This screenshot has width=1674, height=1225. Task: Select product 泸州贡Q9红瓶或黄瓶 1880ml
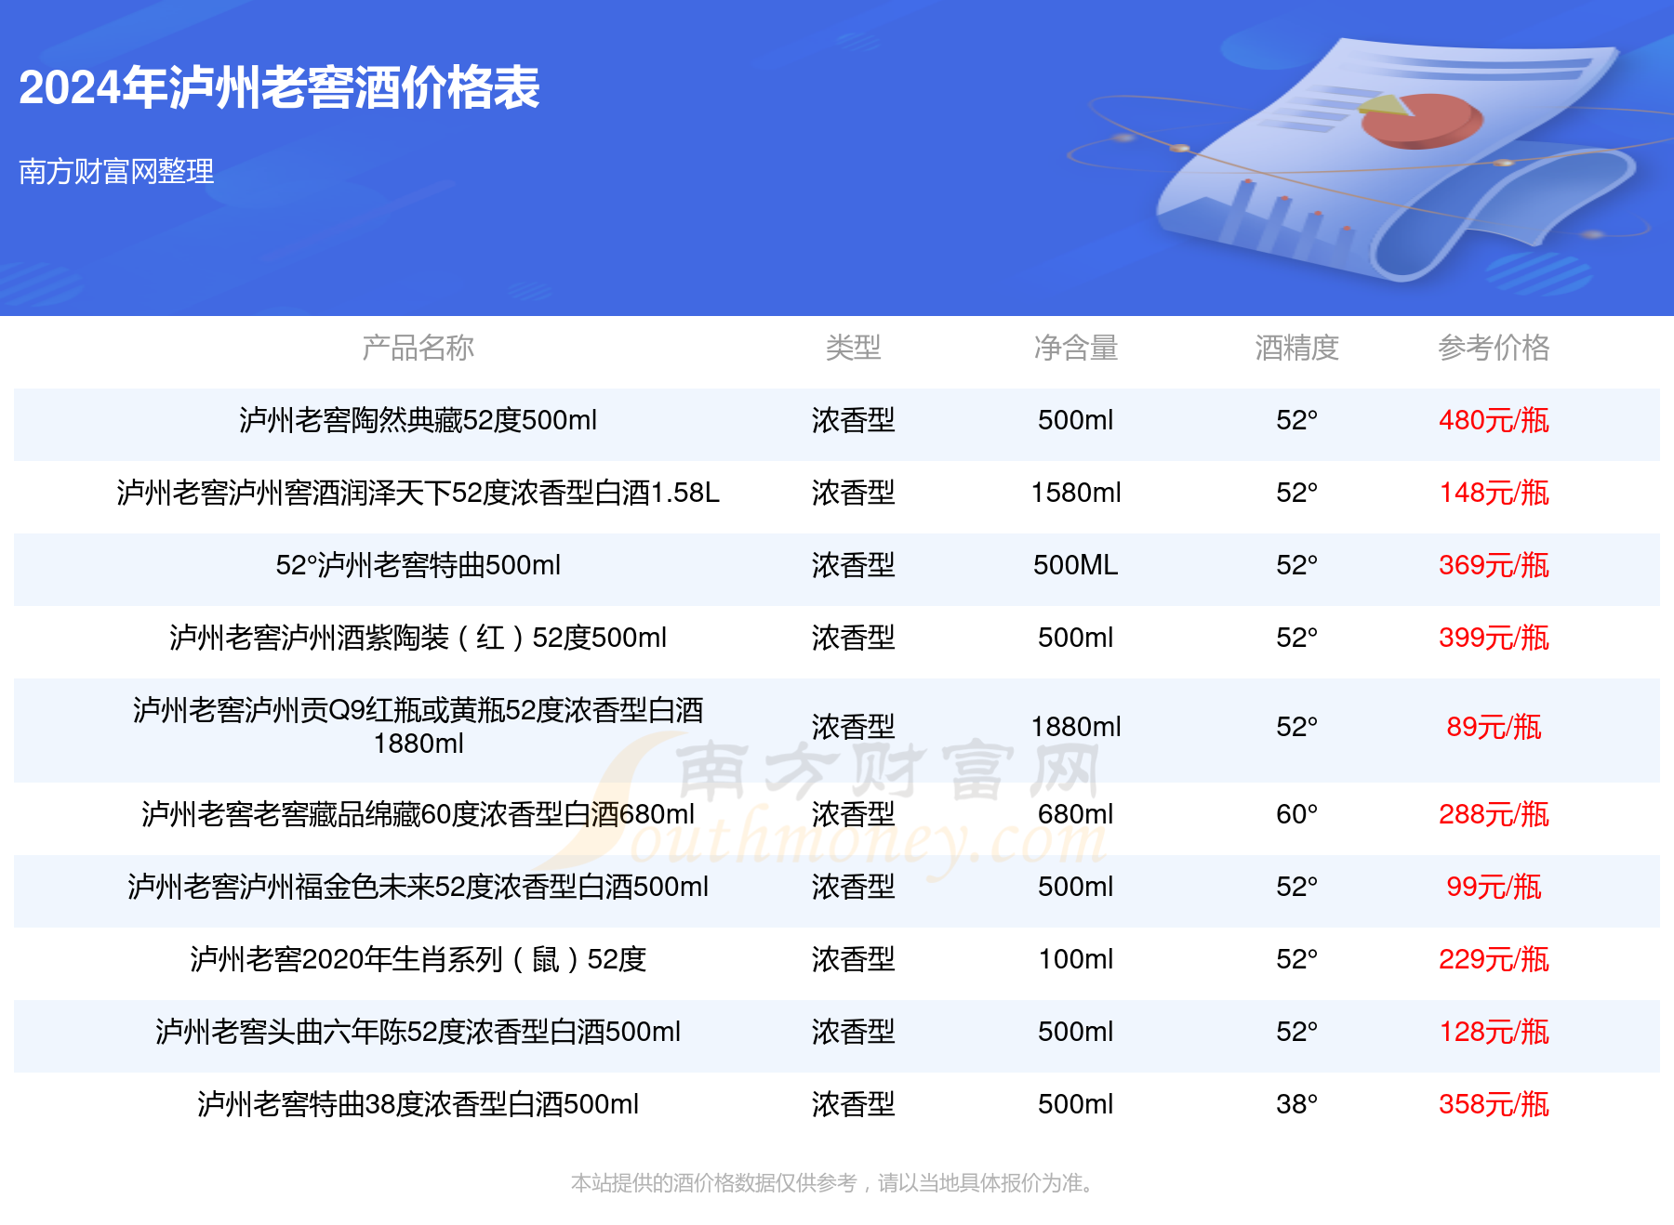418,727
